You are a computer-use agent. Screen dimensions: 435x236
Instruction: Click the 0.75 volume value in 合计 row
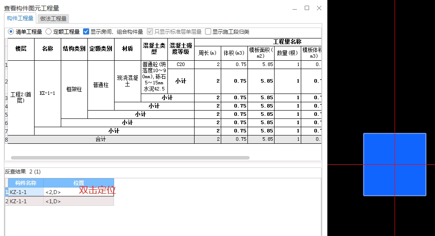pyautogui.click(x=234, y=139)
